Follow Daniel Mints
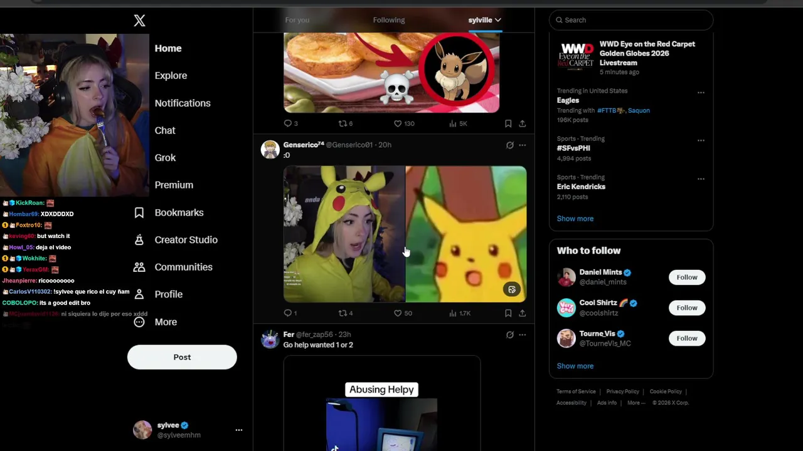The height and width of the screenshot is (451, 803). coord(687,277)
